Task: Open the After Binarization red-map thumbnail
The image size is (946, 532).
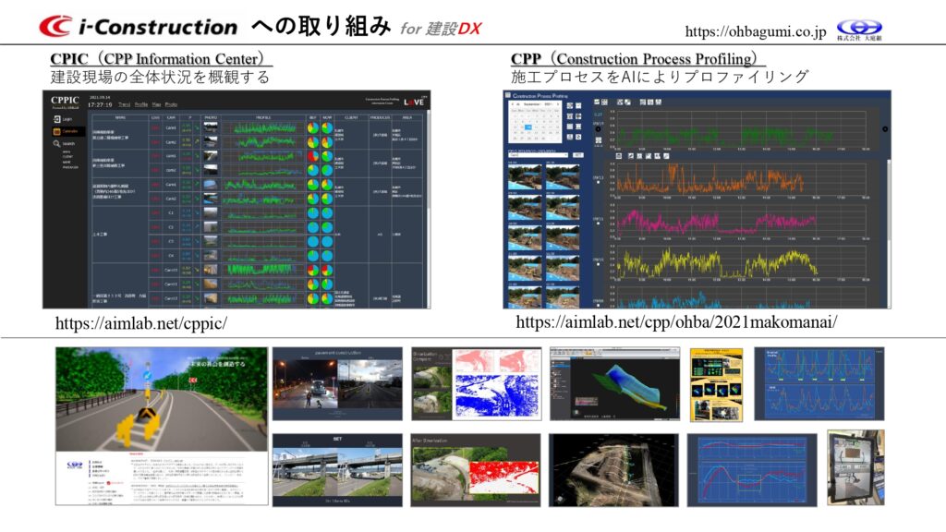Action: click(x=476, y=470)
